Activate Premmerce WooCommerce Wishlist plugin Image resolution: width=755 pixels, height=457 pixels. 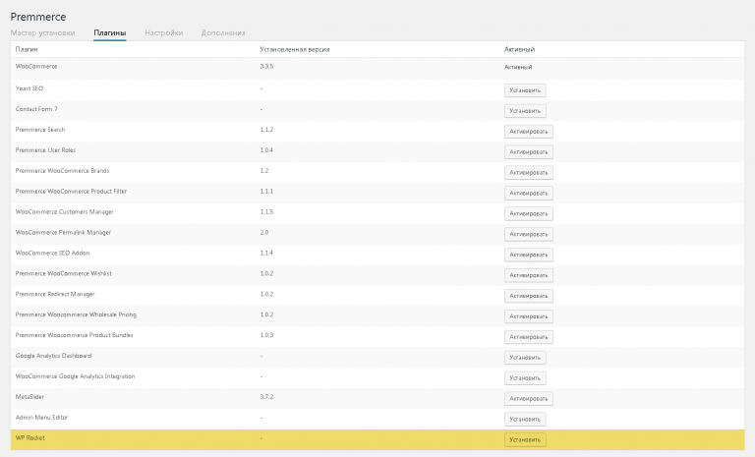528,275
